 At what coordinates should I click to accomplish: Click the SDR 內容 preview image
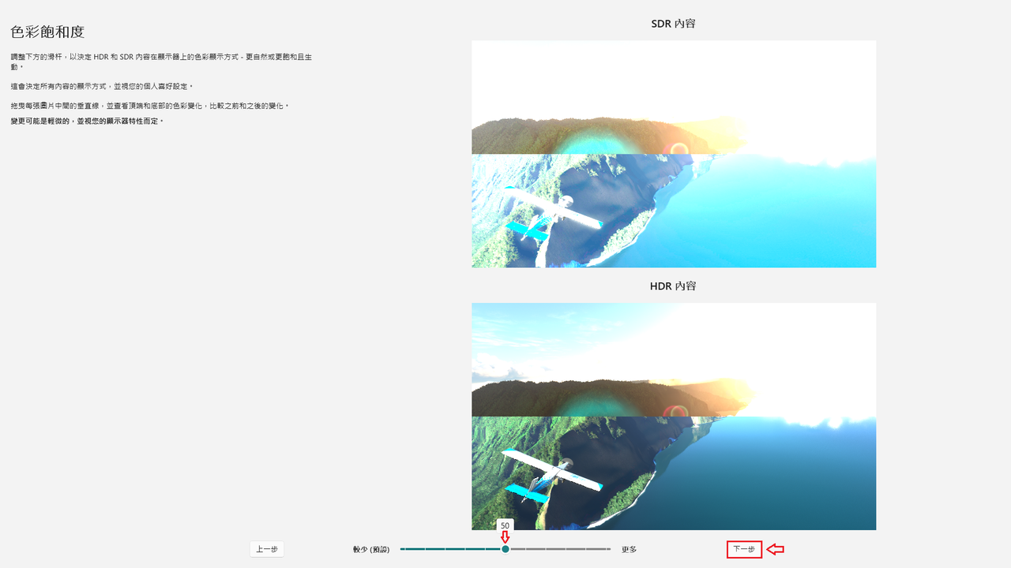(674, 154)
